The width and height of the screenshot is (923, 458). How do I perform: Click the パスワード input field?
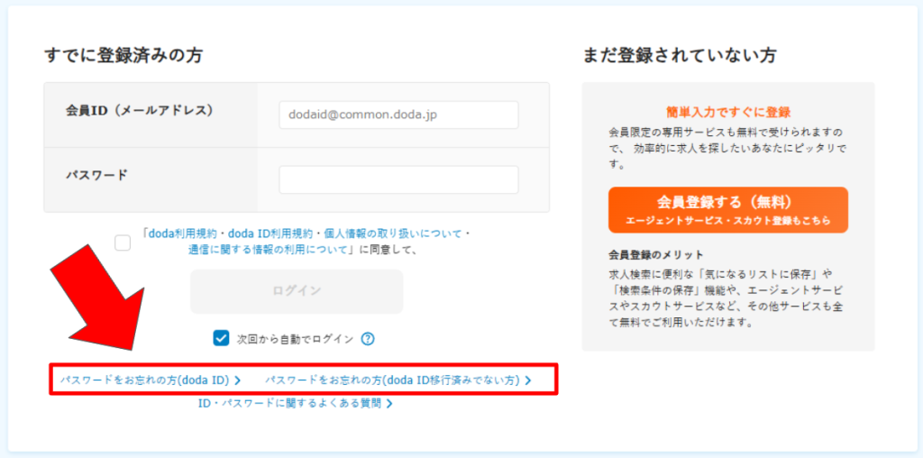398,179
